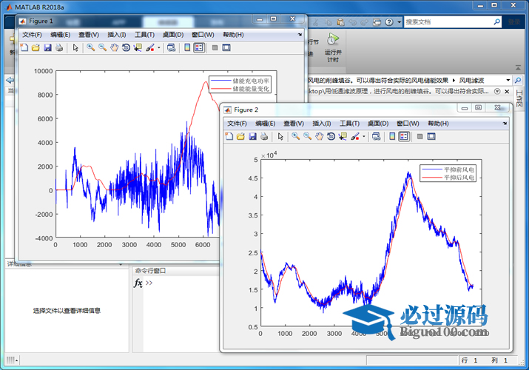Toggle Insert Legend button in Figure 1 toolbar
The image size is (529, 370).
point(198,48)
